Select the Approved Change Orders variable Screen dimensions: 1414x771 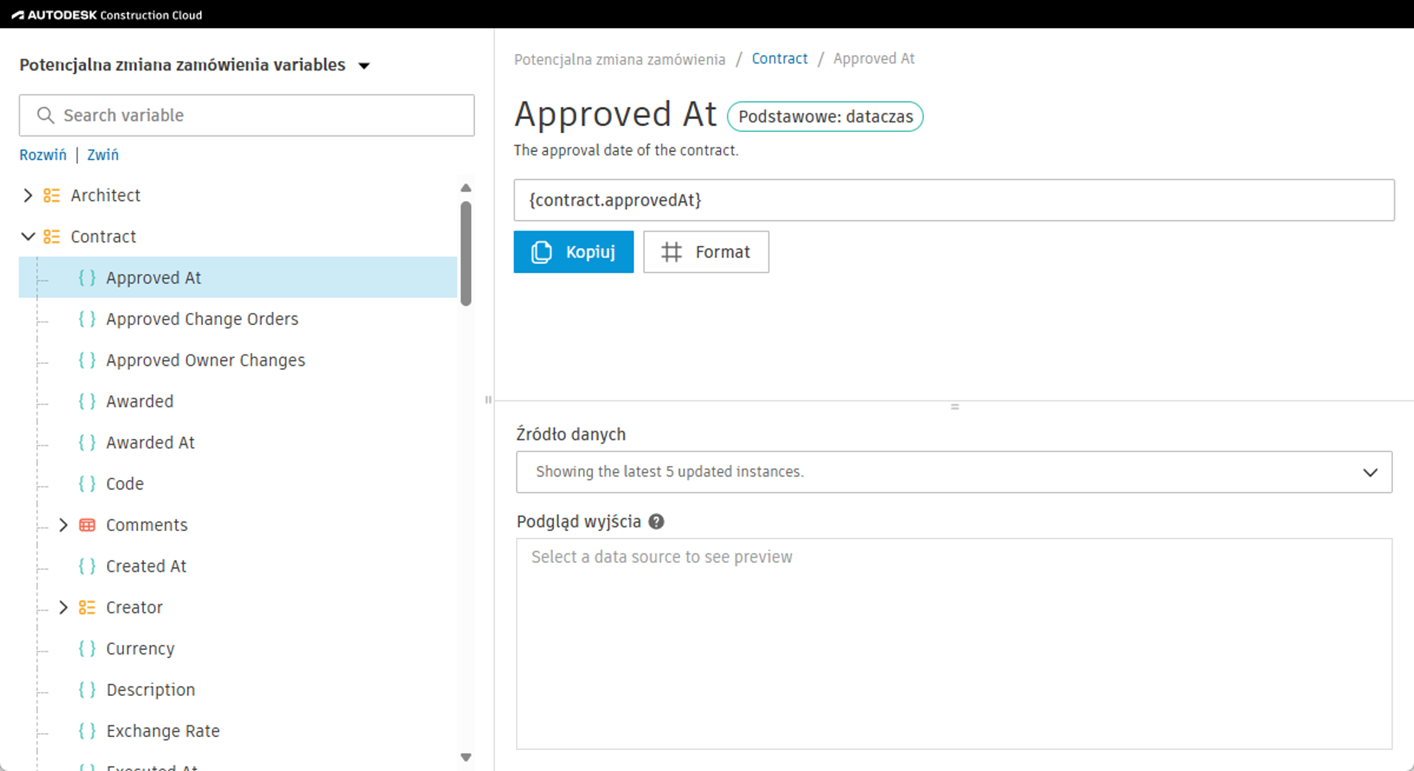[x=202, y=319]
